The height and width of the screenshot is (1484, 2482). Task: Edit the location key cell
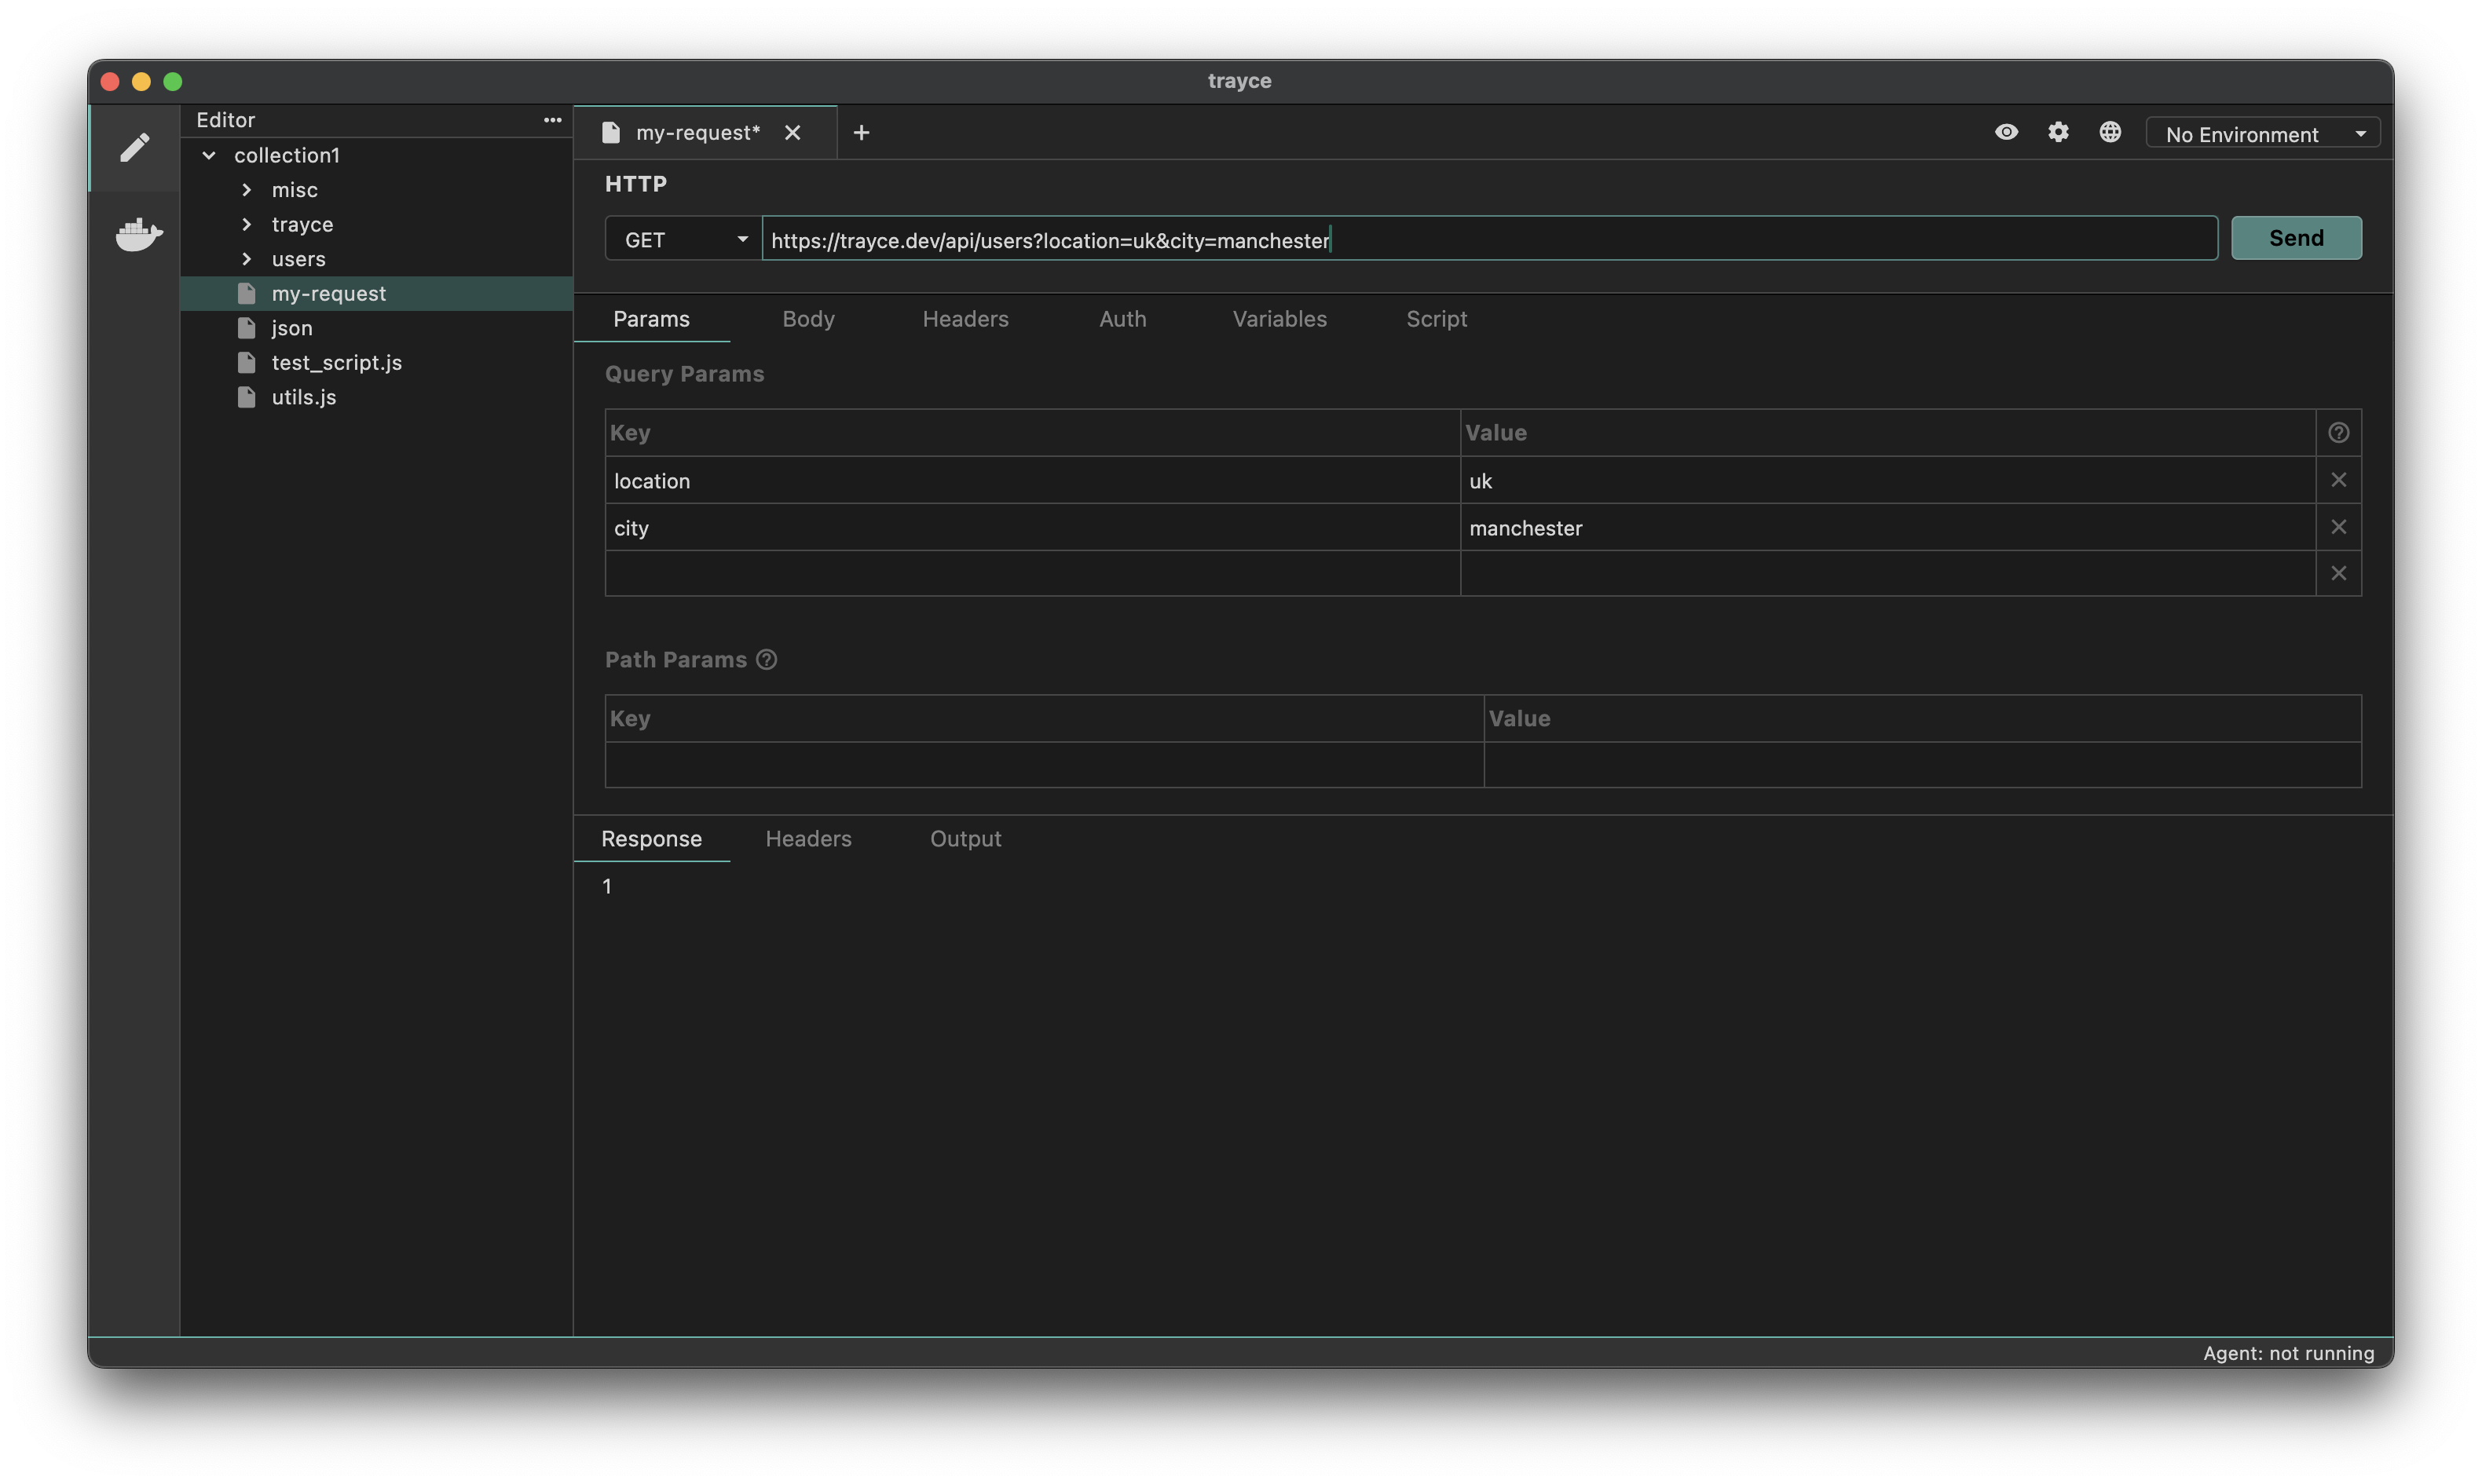(x=1033, y=481)
